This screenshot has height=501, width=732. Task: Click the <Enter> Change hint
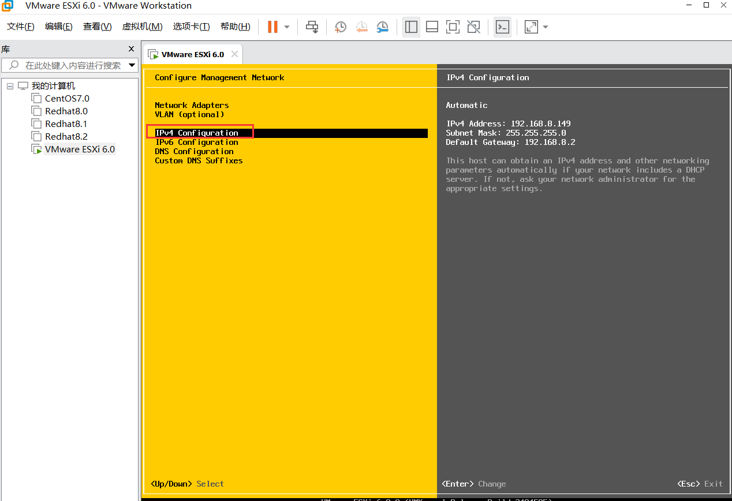(x=473, y=484)
